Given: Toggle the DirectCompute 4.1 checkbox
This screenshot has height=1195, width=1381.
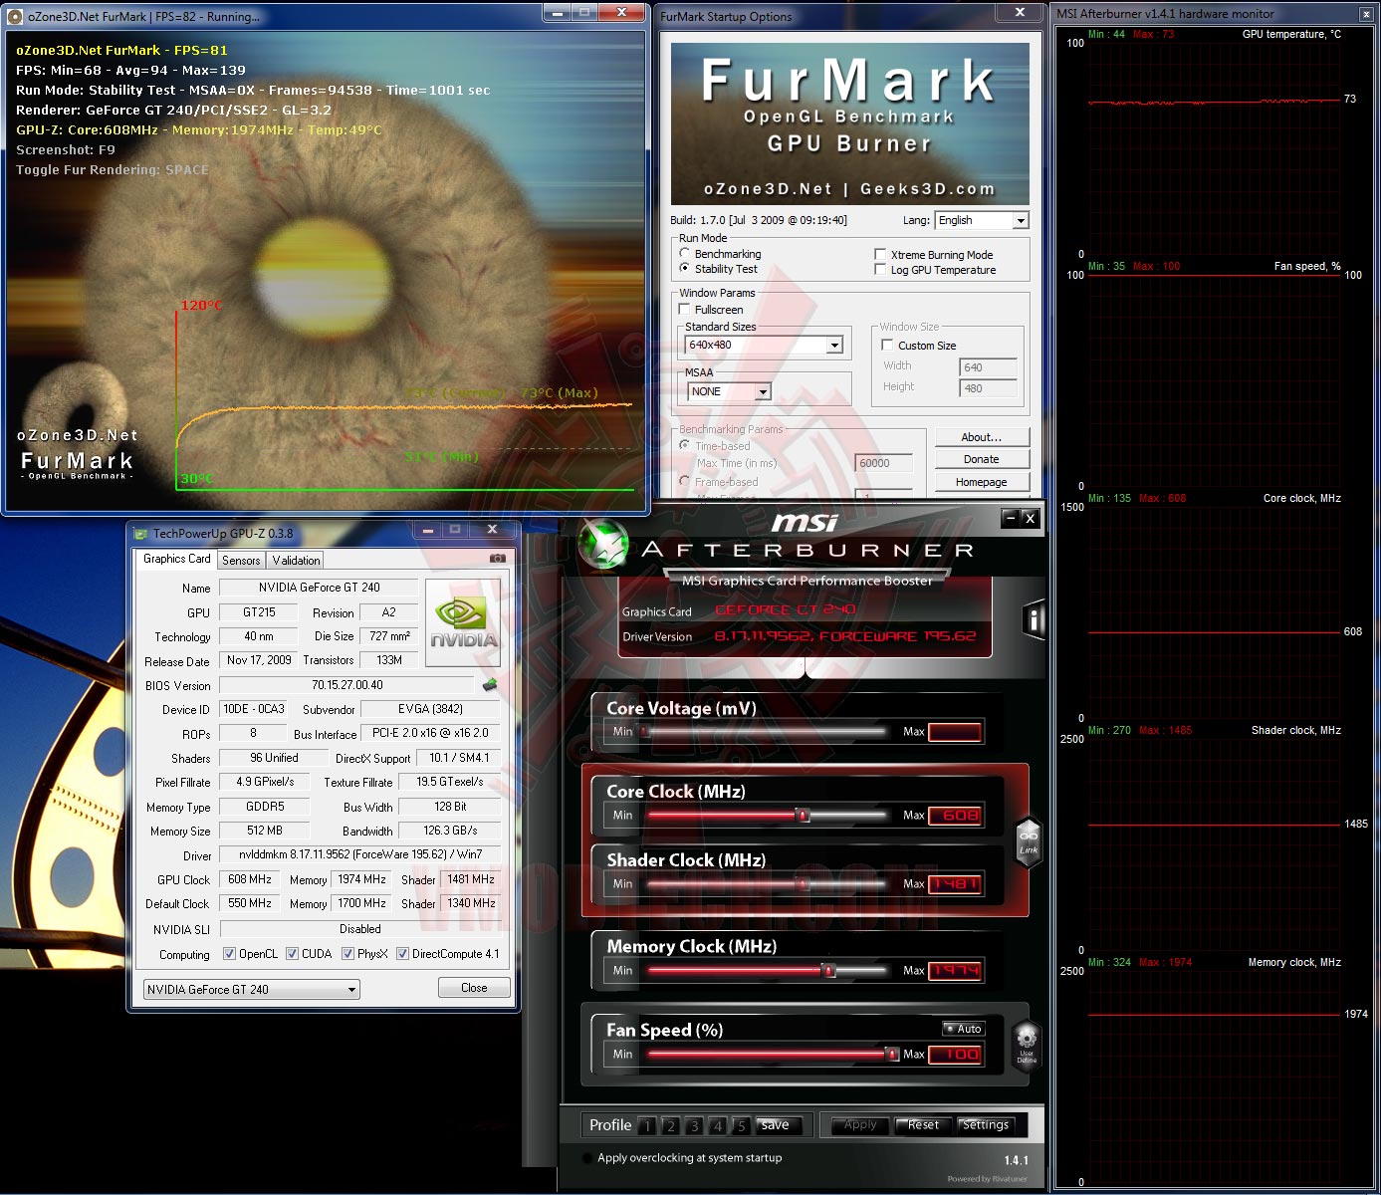Looking at the screenshot, I should click(403, 954).
